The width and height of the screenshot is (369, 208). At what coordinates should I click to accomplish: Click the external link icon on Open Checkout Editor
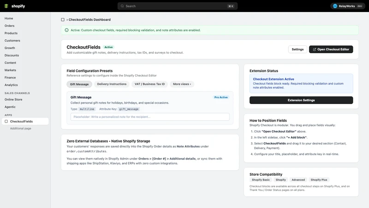point(315,49)
